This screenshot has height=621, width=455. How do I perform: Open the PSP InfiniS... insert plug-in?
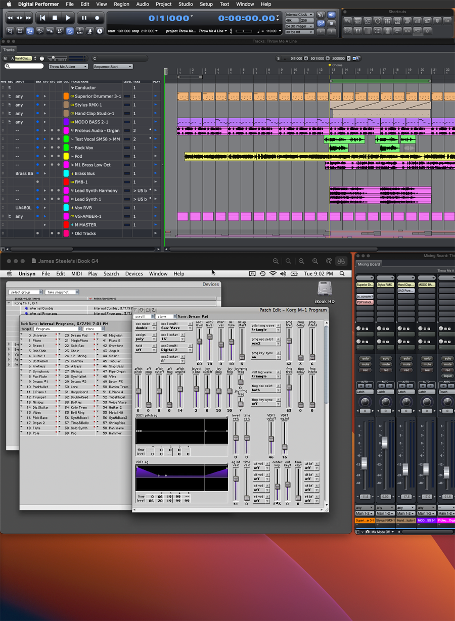coord(365,302)
